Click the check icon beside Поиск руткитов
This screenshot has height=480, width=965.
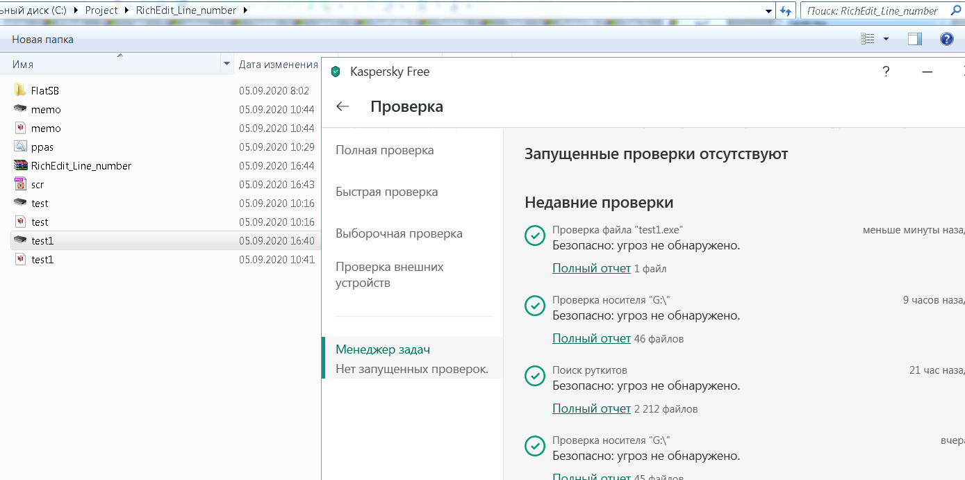(x=534, y=376)
